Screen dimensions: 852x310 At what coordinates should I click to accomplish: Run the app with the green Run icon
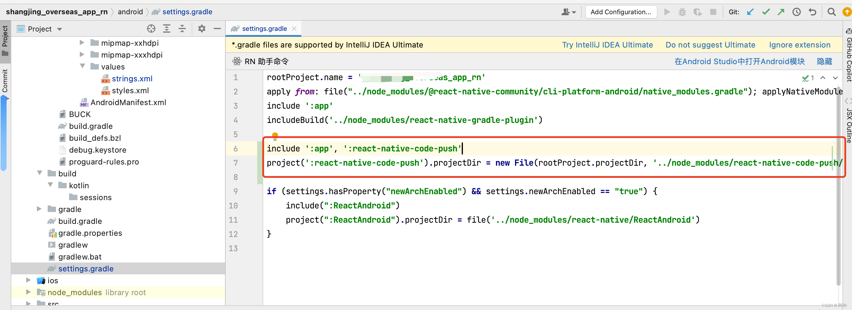[667, 12]
